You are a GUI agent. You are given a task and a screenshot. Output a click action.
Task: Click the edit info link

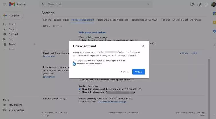point(184,53)
